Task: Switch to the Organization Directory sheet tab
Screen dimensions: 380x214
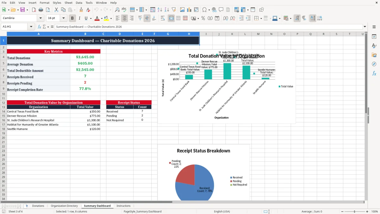Action: click(x=64, y=206)
